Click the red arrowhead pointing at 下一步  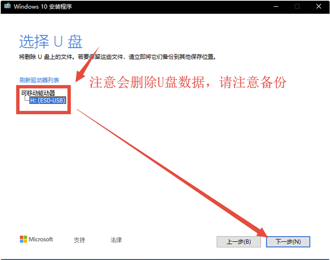pos(262,232)
